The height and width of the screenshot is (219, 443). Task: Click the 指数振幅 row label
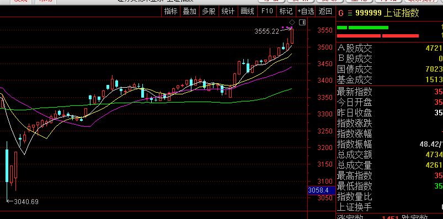355,144
